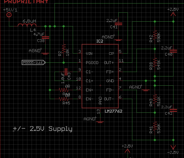This screenshot has width=184, height=158.
Task: Click the PGOOD pin label inside IC2
Action: (x=92, y=63)
